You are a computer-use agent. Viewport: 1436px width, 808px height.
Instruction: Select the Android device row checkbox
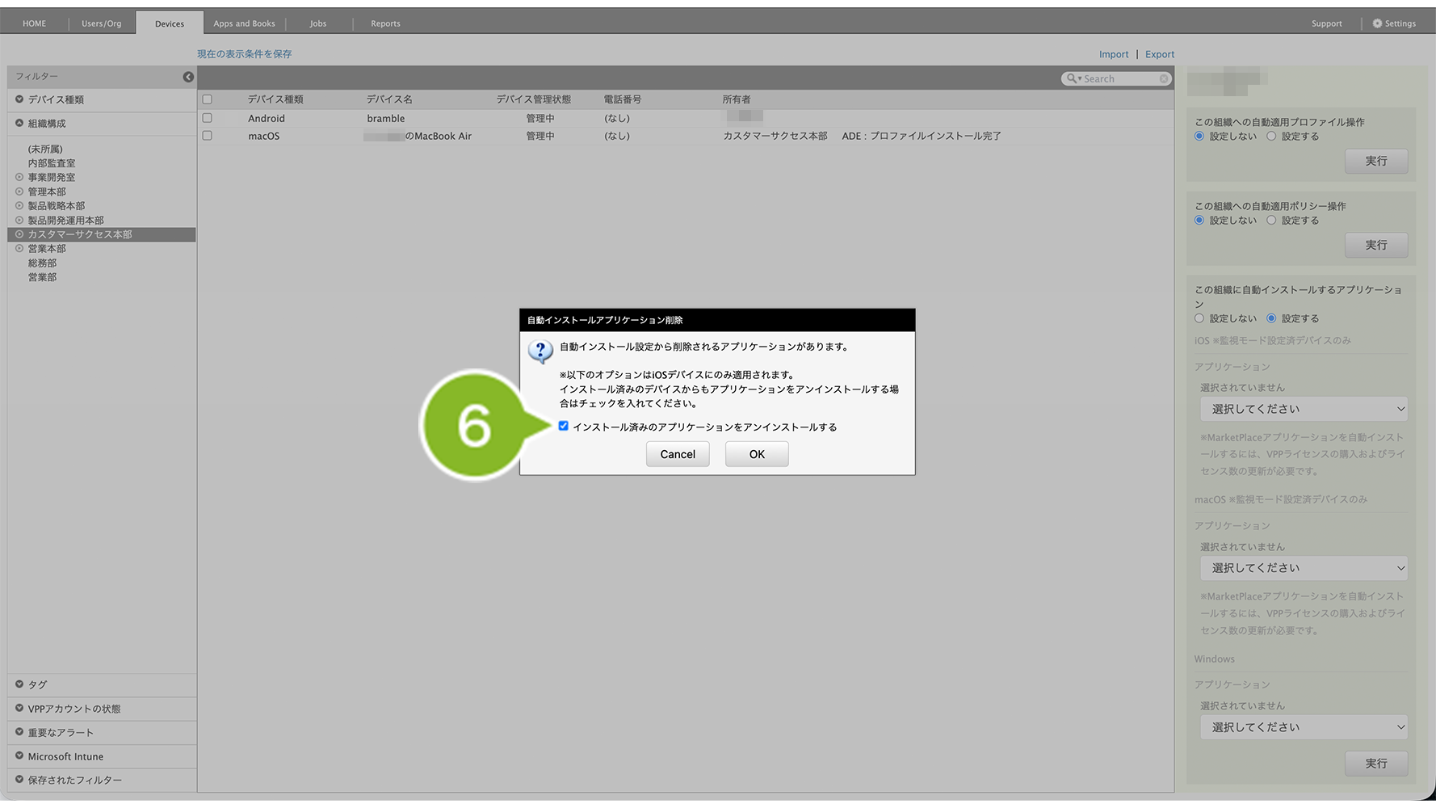pos(208,118)
